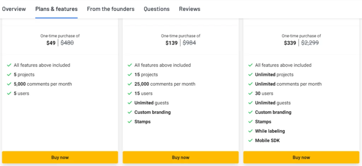Click checkmark next to 25,000 comments per month

pyautogui.click(x=130, y=84)
